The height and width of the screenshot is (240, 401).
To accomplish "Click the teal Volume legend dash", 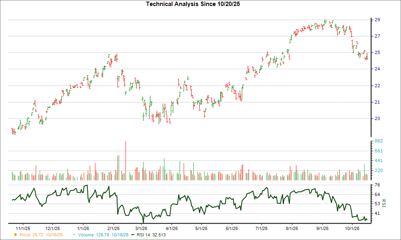I will [74, 235].
